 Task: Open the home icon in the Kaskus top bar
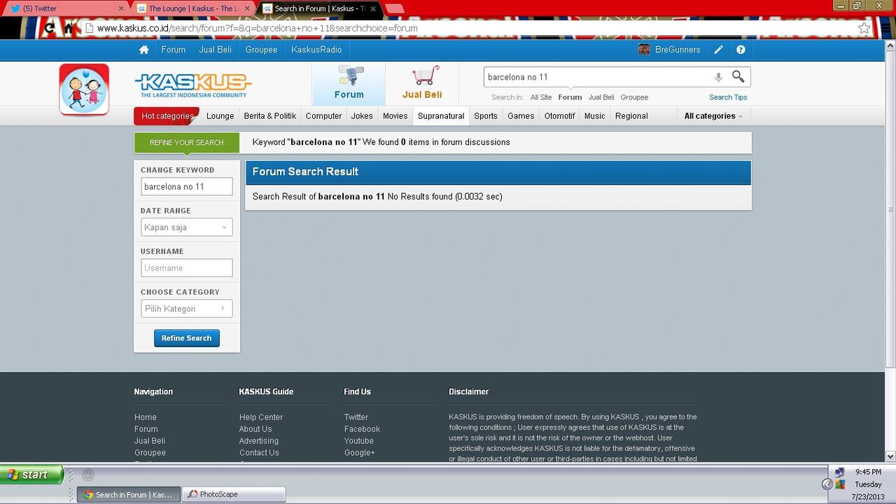(143, 50)
